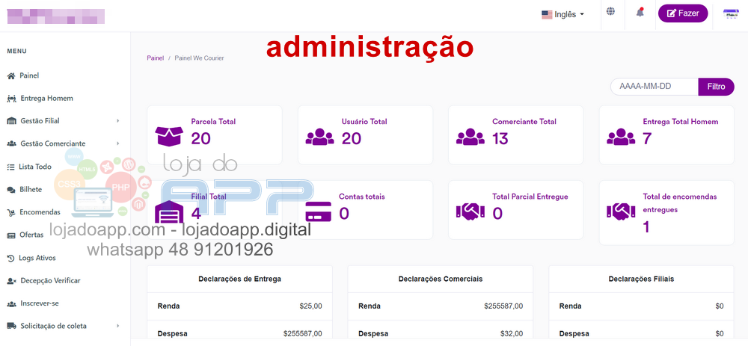Select Painel home icon in sidebar
The width and height of the screenshot is (748, 346).
click(11, 75)
